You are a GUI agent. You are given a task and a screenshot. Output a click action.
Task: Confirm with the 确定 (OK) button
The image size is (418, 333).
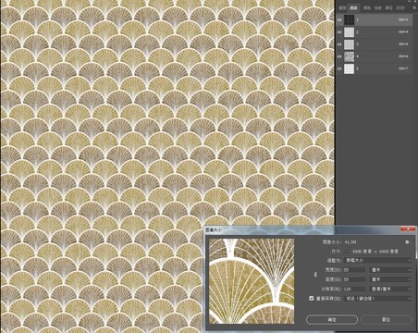tap(332, 320)
